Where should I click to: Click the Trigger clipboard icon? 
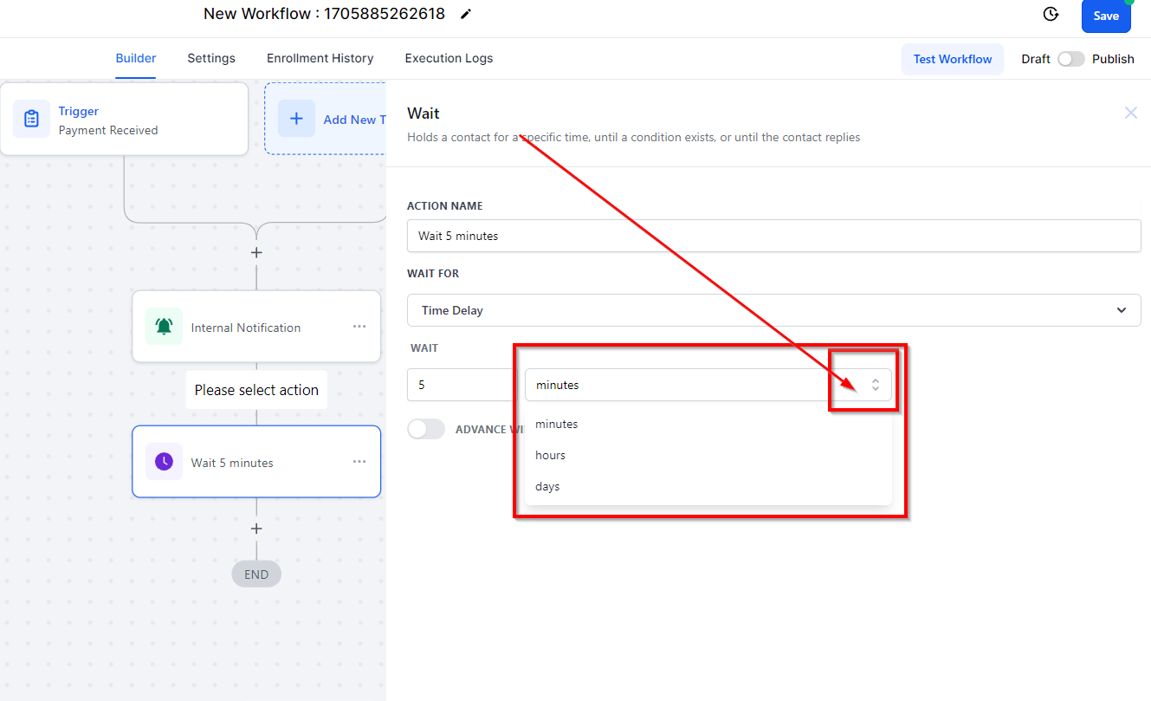tap(31, 119)
